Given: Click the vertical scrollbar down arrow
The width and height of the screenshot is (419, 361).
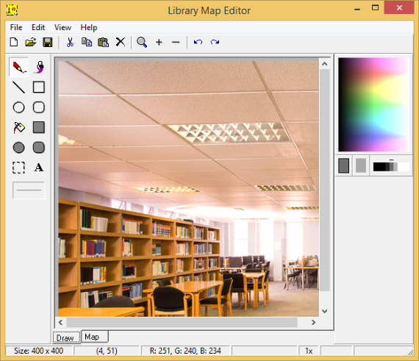Looking at the screenshot, I should point(325,311).
